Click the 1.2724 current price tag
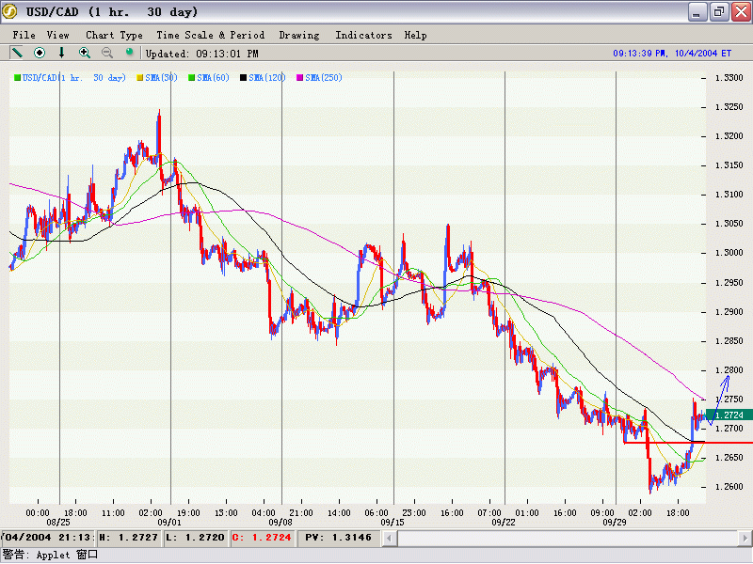This screenshot has height=564, width=753. coord(729,415)
